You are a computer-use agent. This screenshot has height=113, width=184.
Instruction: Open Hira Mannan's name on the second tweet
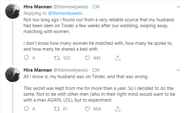pyautogui.click(x=38, y=70)
